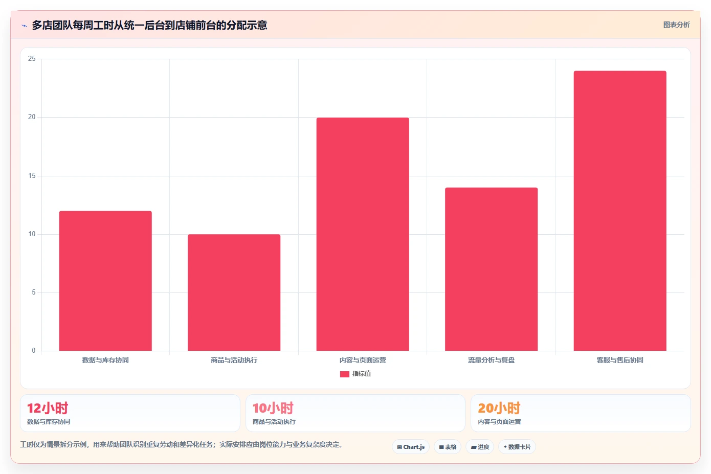Open the 20小时 data card
The height and width of the screenshot is (474, 711).
tap(581, 413)
